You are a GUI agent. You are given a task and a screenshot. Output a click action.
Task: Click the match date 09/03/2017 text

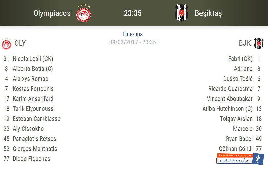tap(124, 42)
